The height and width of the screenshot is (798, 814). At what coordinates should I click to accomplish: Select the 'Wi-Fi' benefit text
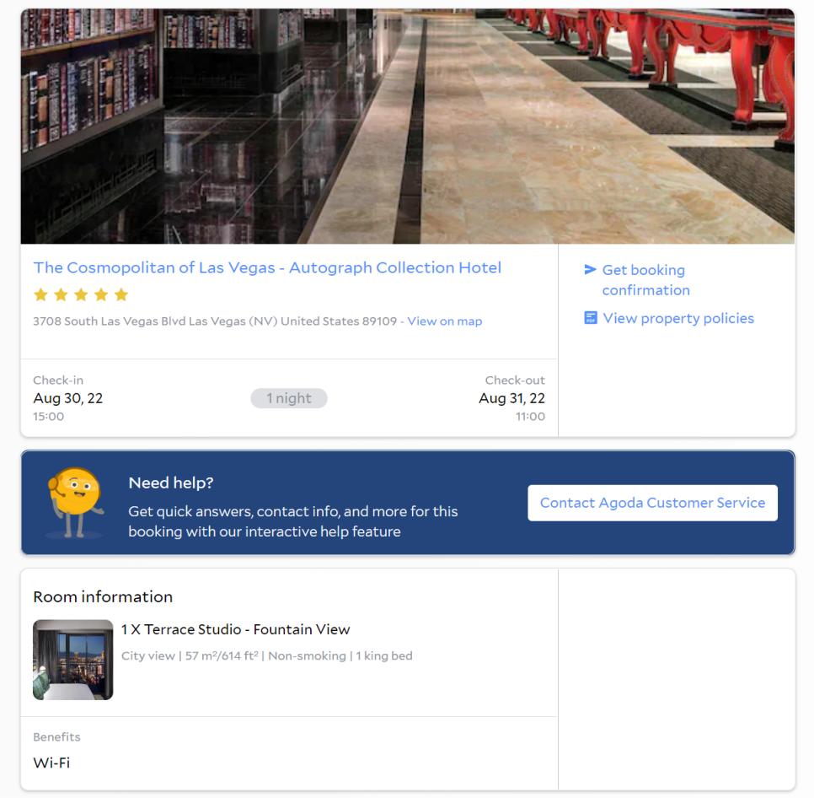tap(51, 763)
